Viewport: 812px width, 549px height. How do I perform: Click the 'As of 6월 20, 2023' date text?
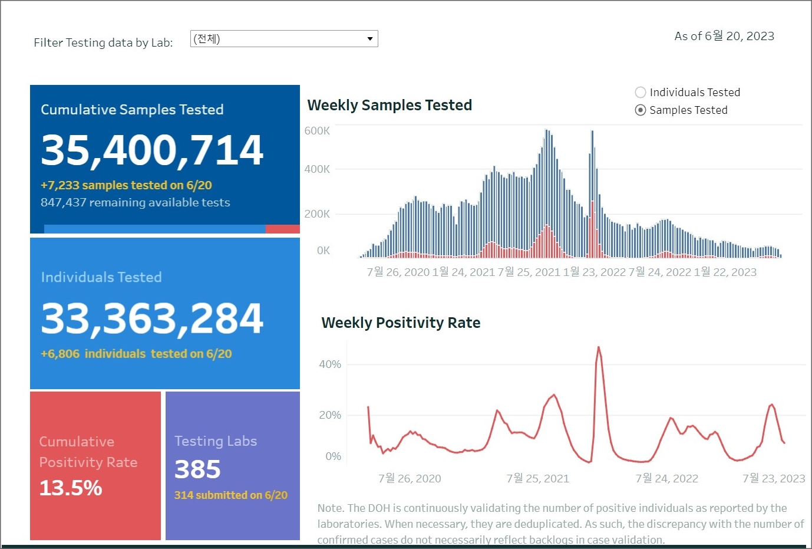[724, 36]
